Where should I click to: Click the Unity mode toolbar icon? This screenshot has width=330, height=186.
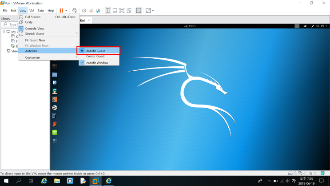[x=129, y=11]
